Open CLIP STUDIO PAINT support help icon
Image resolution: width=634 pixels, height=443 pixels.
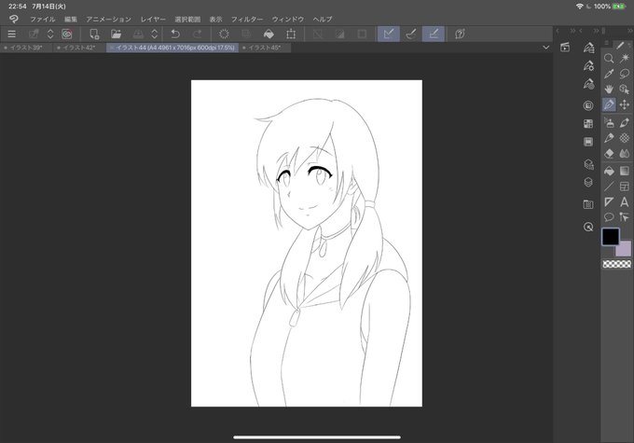(460, 34)
